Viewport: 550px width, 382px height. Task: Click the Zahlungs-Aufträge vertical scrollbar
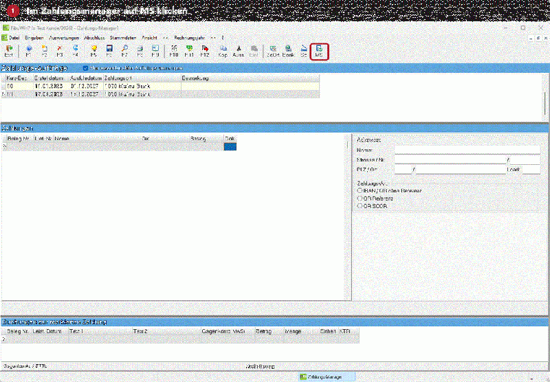click(x=545, y=97)
